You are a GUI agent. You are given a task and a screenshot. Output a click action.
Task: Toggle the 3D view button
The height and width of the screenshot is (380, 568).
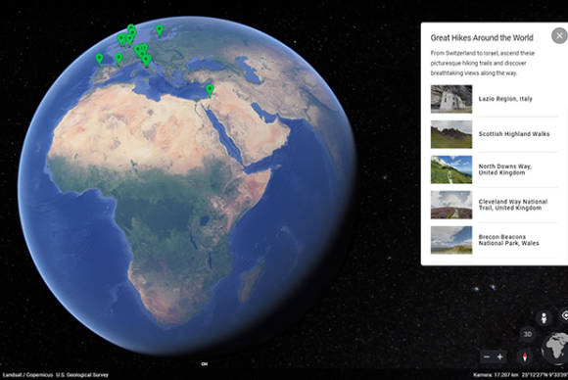528,334
